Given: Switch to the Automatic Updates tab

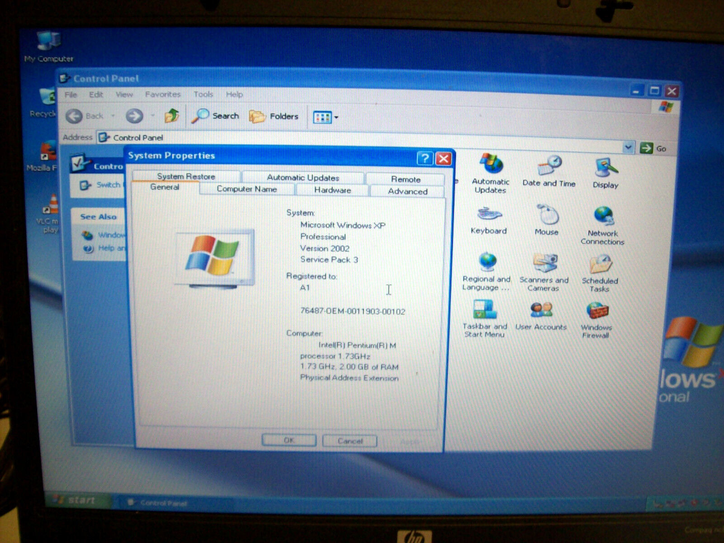Looking at the screenshot, I should coord(303,177).
